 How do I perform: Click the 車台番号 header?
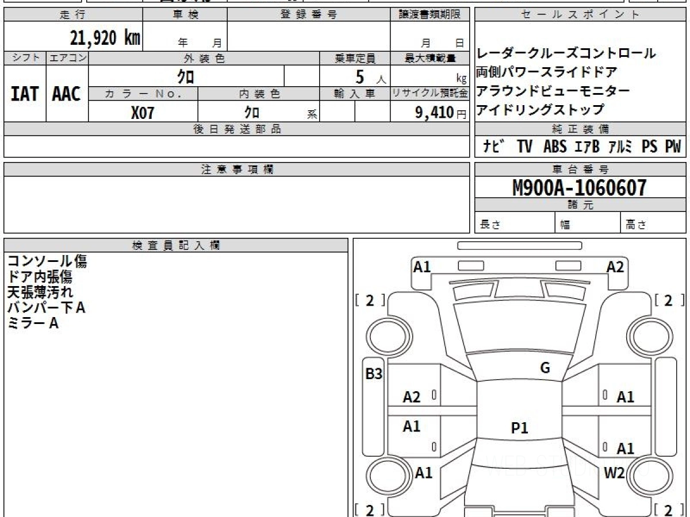pyautogui.click(x=580, y=169)
